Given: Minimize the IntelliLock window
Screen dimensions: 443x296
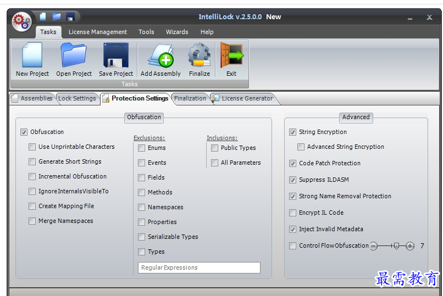Looking at the screenshot, I should (x=409, y=18).
